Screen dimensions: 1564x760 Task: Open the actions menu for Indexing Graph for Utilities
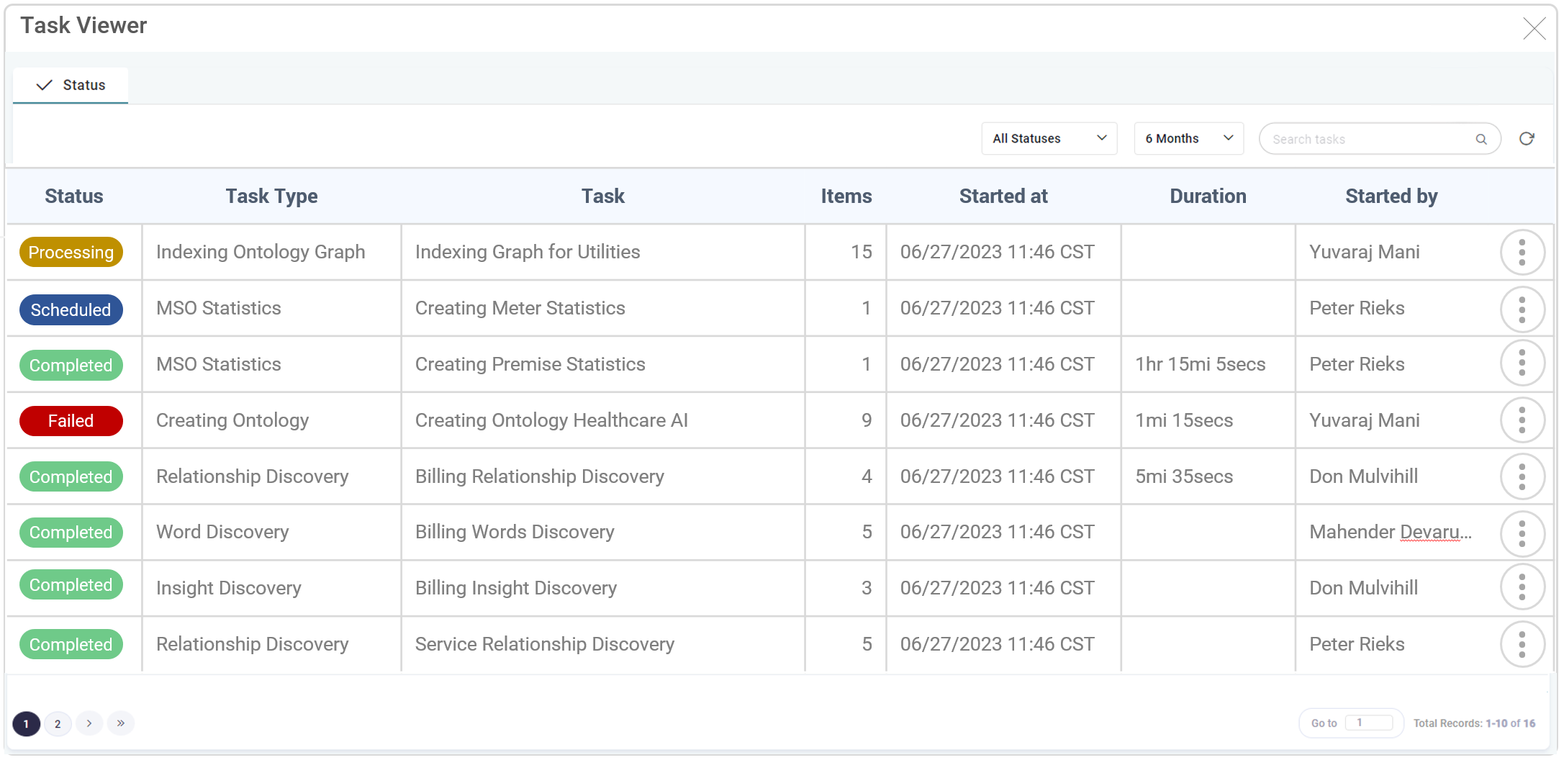coord(1522,253)
